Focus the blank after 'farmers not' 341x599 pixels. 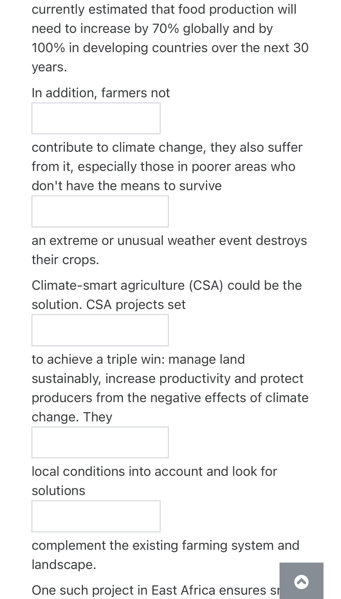(x=96, y=118)
